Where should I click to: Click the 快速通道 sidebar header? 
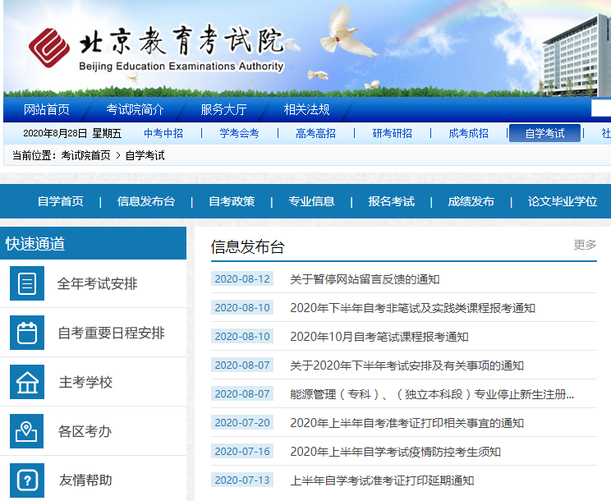coord(93,243)
